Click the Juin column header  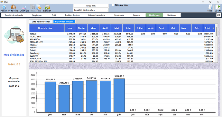pyautogui.click(x=128, y=28)
